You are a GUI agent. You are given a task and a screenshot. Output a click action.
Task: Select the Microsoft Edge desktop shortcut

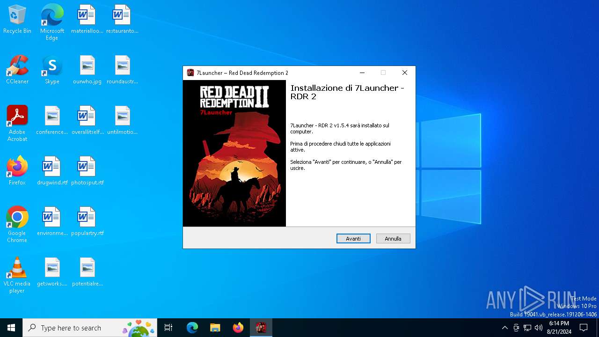coord(52,22)
